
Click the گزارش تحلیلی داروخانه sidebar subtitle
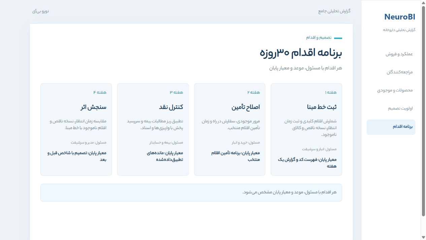click(399, 30)
